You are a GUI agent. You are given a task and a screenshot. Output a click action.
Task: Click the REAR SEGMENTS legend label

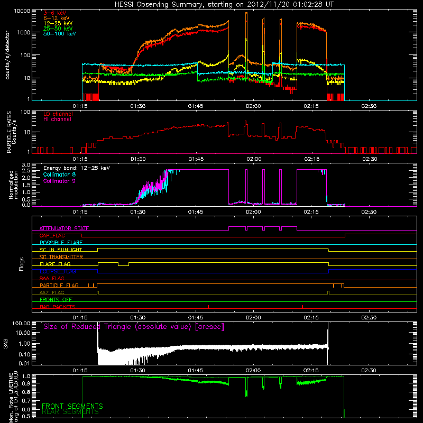pos(70,412)
